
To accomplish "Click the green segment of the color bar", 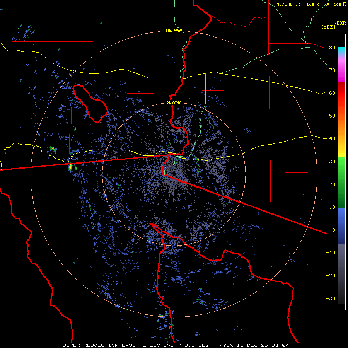I will pos(341,183).
